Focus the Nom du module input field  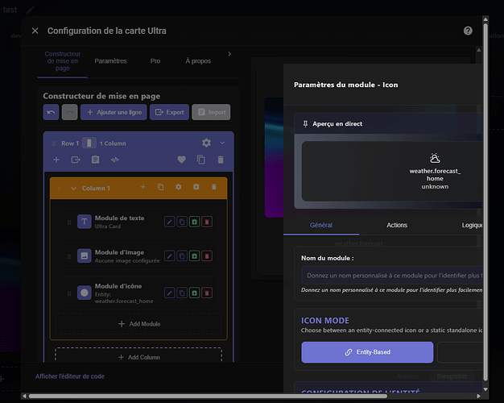click(392, 276)
